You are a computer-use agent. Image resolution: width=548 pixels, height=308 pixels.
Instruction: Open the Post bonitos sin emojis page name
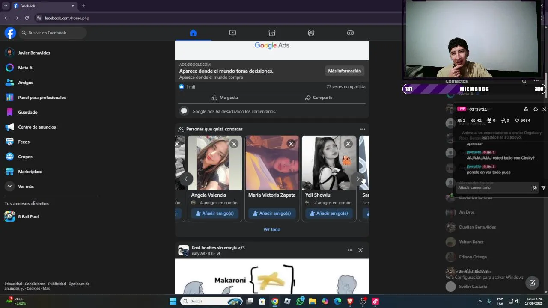point(218,248)
